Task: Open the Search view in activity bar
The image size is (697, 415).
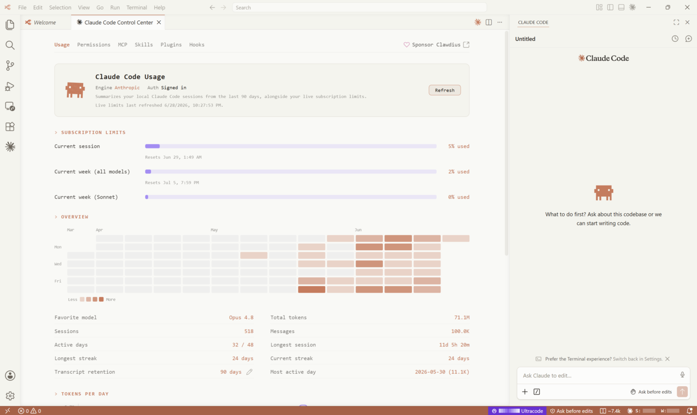Action: [10, 45]
